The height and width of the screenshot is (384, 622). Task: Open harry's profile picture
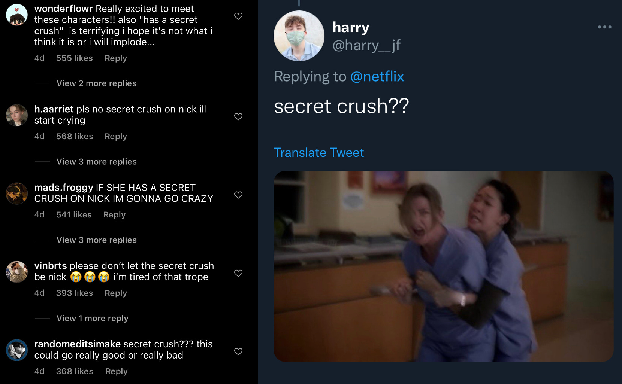[x=299, y=36]
